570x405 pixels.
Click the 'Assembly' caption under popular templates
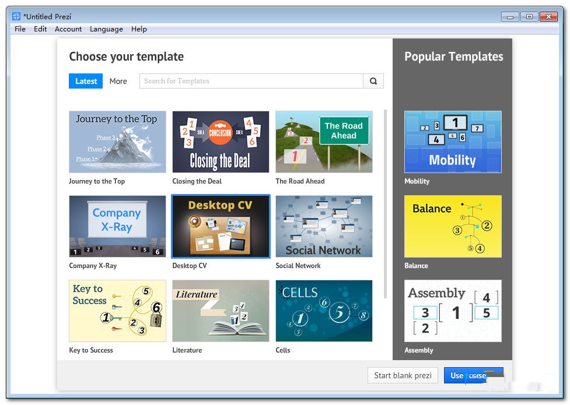(418, 350)
